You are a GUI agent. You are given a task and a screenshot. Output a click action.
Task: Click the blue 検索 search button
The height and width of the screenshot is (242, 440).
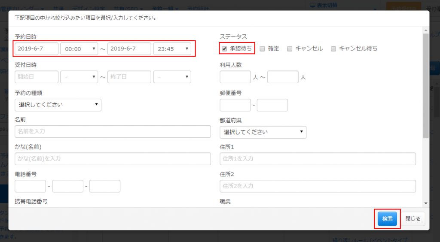click(x=387, y=219)
